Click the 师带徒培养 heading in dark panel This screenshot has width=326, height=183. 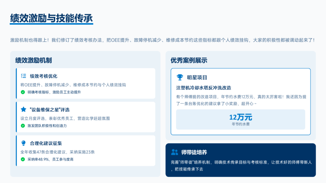coord(194,152)
